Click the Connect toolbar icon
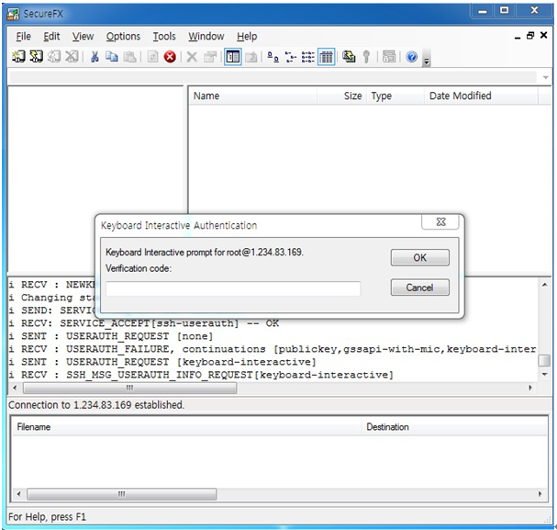This screenshot has width=557, height=530. tap(18, 57)
